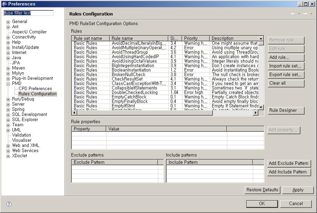The image size is (317, 213).
Task: Open the back history dropdown arrow
Action: [x=299, y=14]
